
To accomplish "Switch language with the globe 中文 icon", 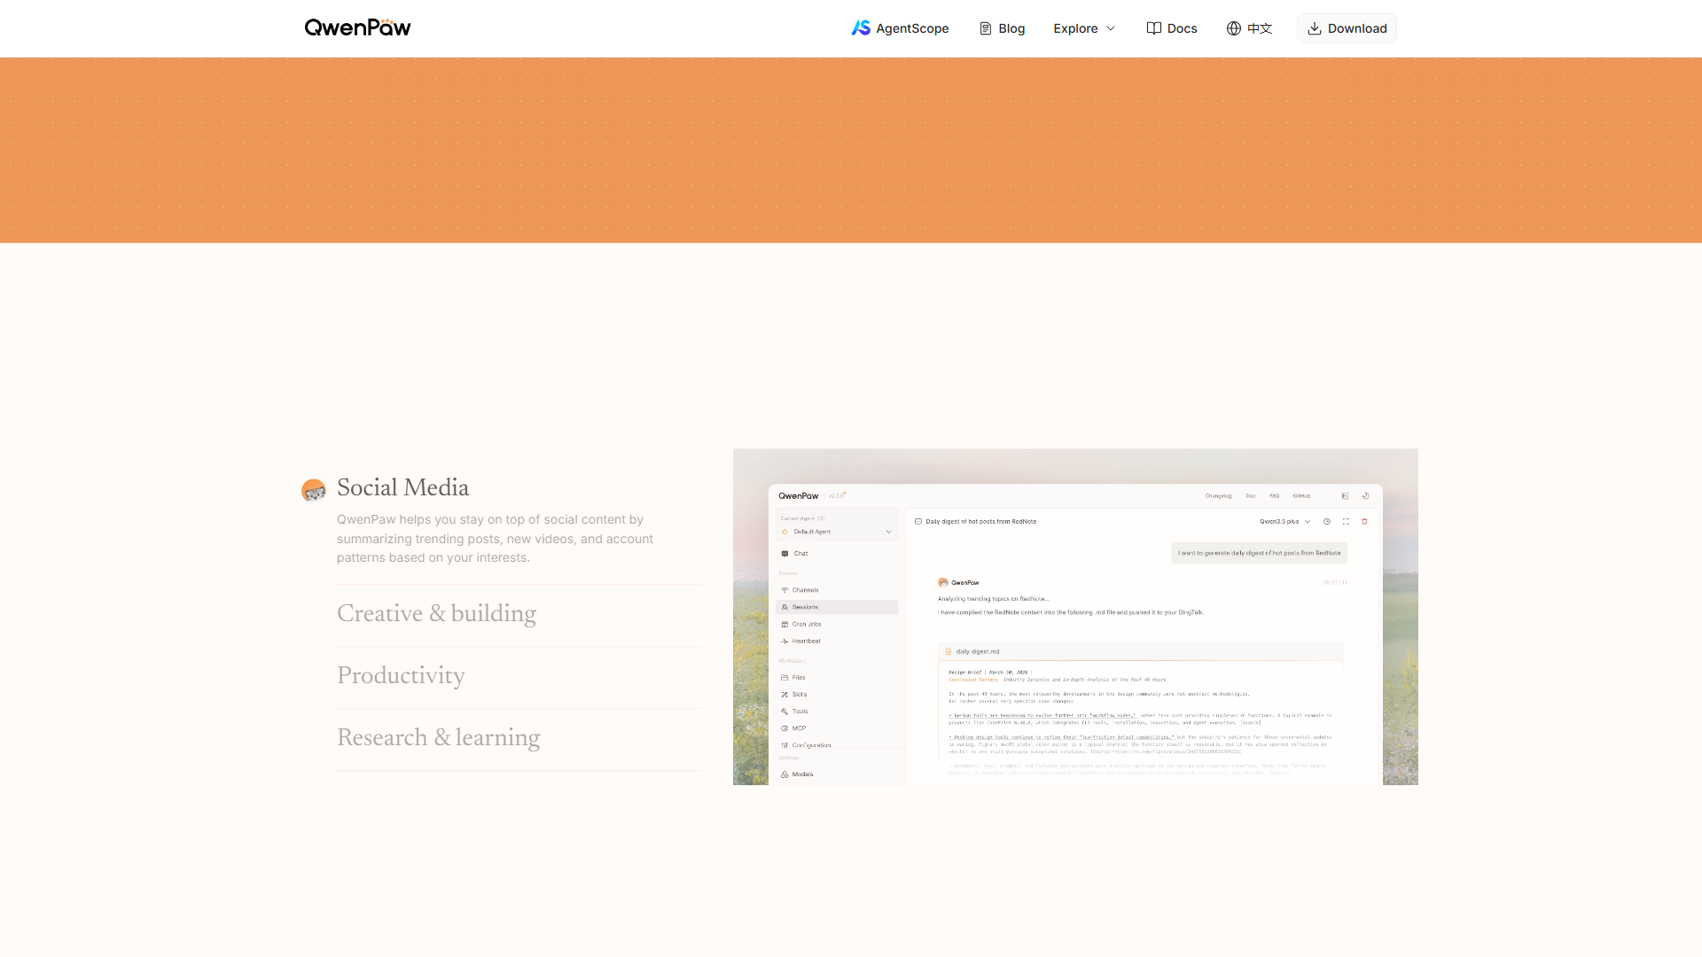I will tap(1249, 28).
